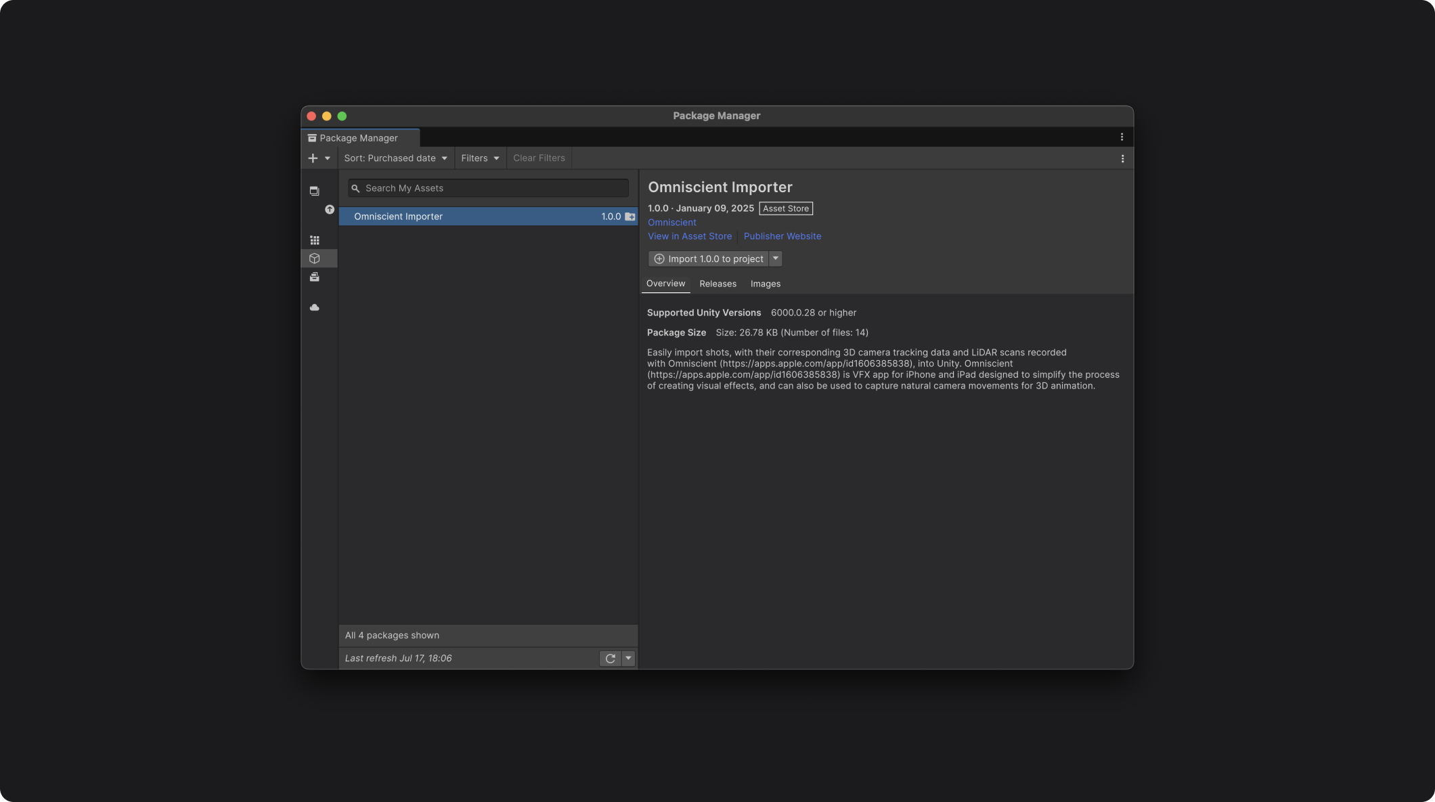The height and width of the screenshot is (802, 1435).
Task: Open the window tab kebab menu
Action: [1122, 137]
